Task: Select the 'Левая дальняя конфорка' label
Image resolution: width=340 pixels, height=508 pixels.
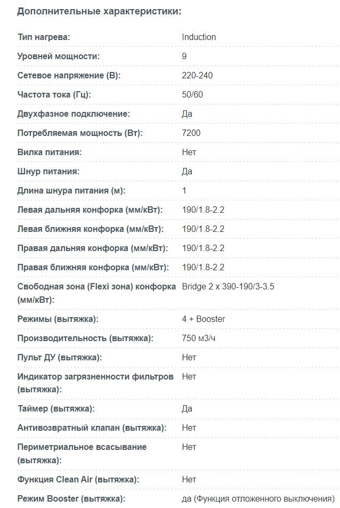Action: [90, 210]
